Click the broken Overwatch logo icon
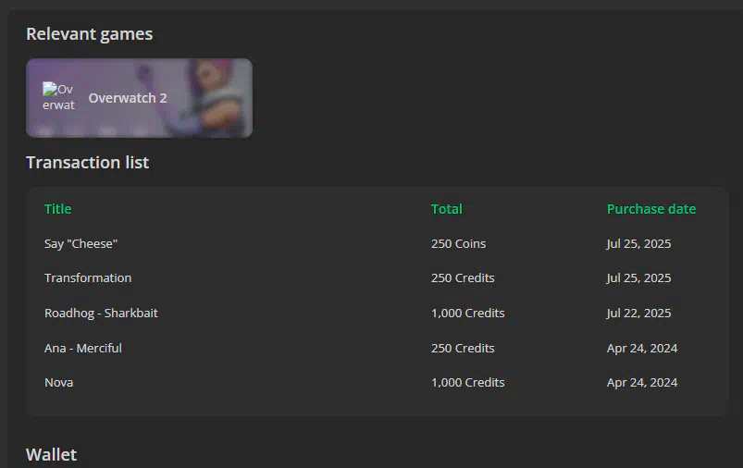 coord(58,97)
